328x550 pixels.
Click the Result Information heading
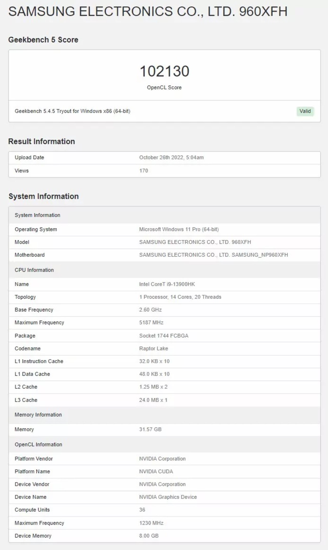point(42,141)
